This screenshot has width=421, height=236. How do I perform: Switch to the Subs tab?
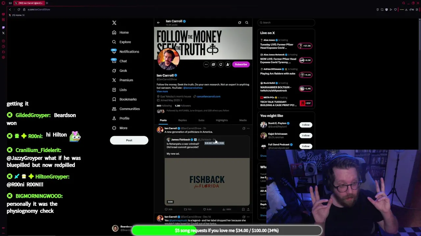tap(201, 120)
